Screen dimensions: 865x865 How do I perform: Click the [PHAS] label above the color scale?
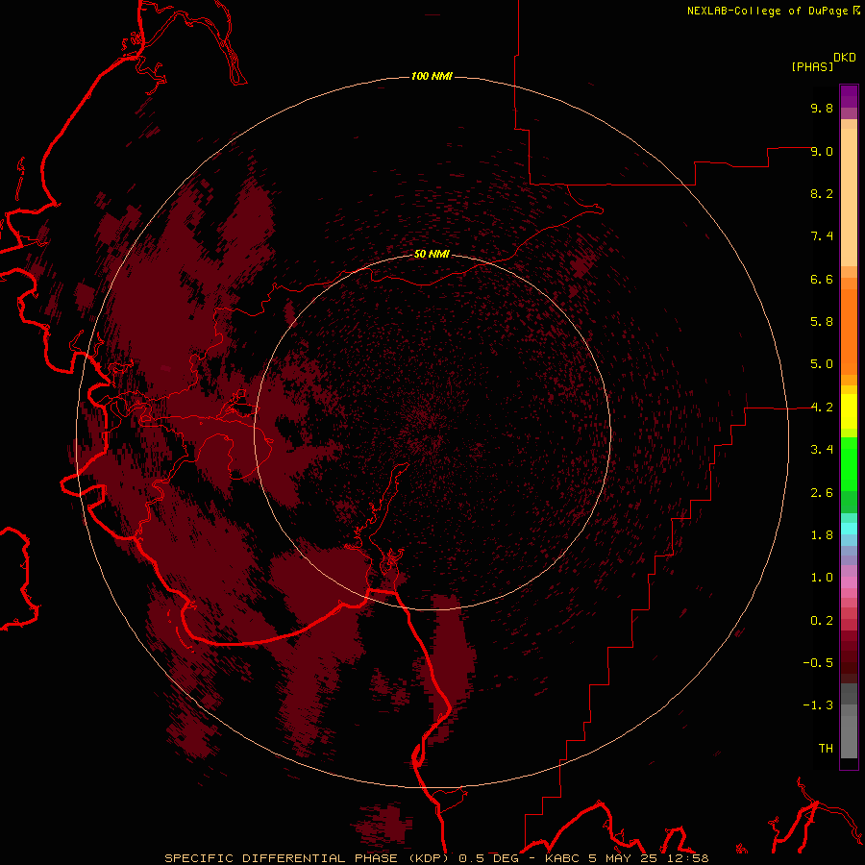click(x=812, y=66)
